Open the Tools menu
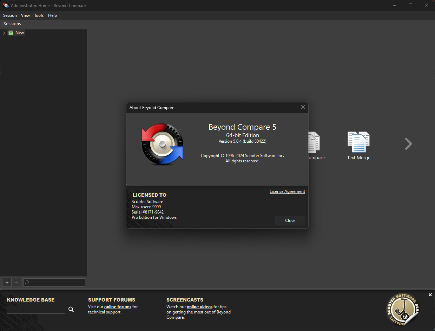435x331 pixels. point(39,15)
